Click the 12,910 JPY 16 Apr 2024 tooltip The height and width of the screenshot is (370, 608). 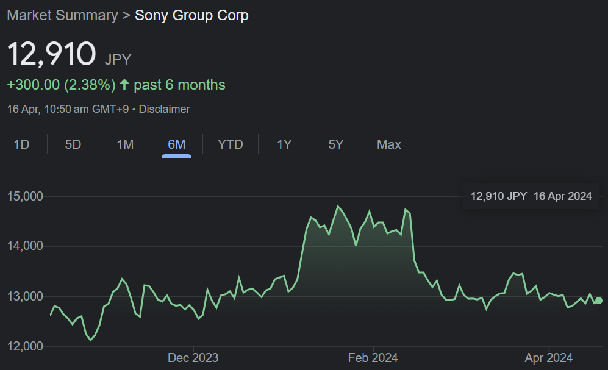(x=531, y=196)
